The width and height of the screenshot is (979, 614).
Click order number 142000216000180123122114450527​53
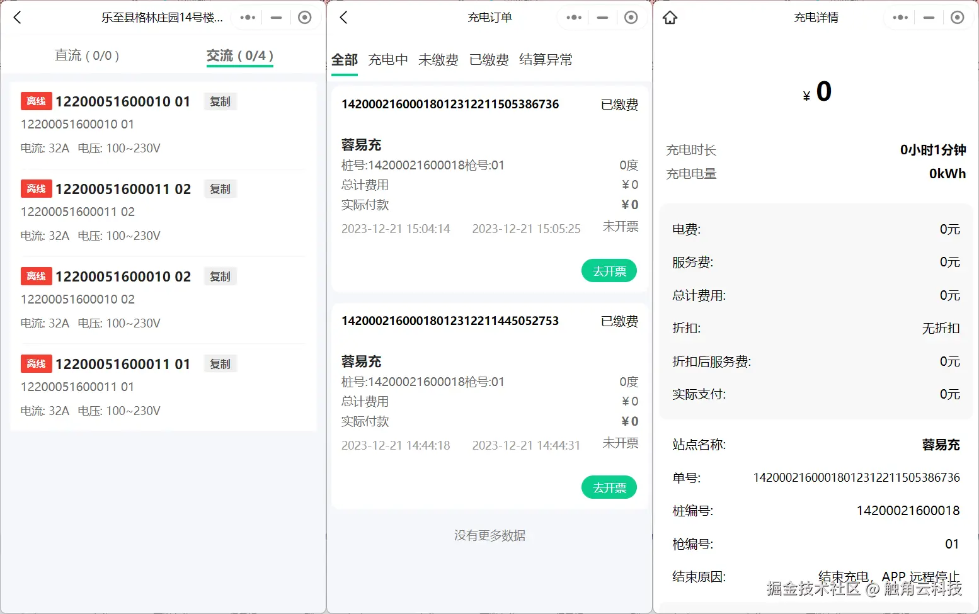click(449, 321)
